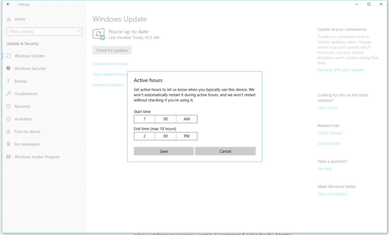This screenshot has height=235, width=389.
Task: Click the Windows Insider Program icon
Action: click(x=9, y=157)
